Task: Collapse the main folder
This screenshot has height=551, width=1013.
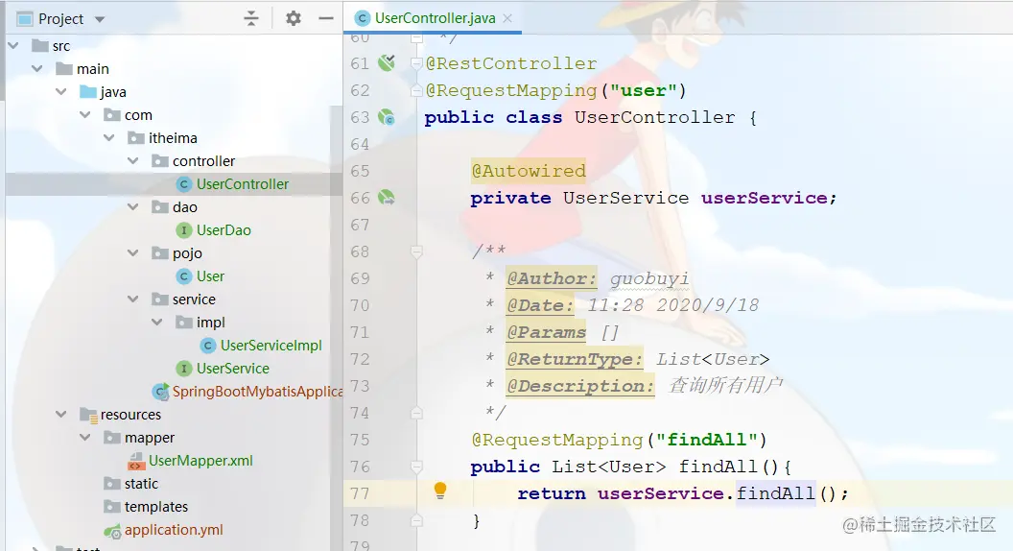Action: pyautogui.click(x=37, y=68)
